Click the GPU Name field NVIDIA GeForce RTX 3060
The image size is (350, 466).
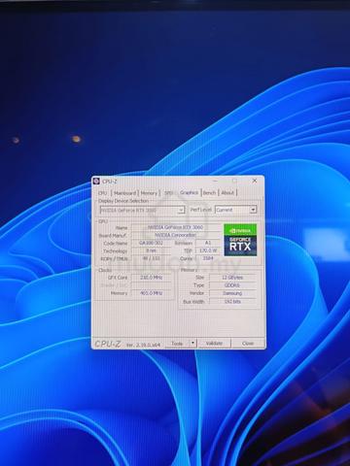pos(176,227)
